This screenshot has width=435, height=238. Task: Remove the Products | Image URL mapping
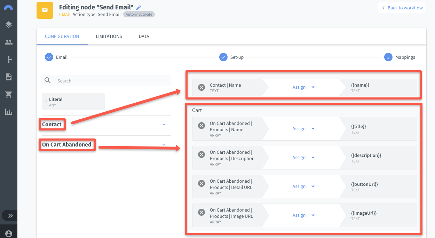(201, 212)
